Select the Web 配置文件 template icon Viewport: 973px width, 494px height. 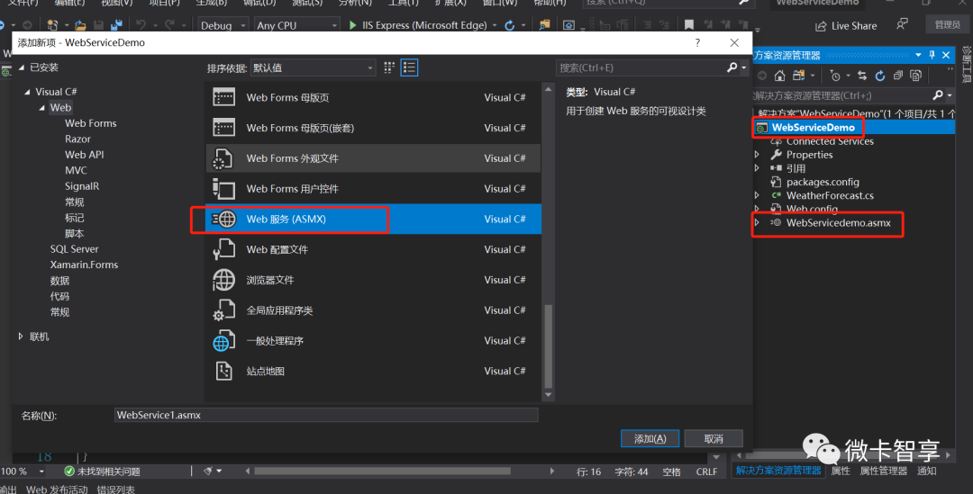pos(223,249)
